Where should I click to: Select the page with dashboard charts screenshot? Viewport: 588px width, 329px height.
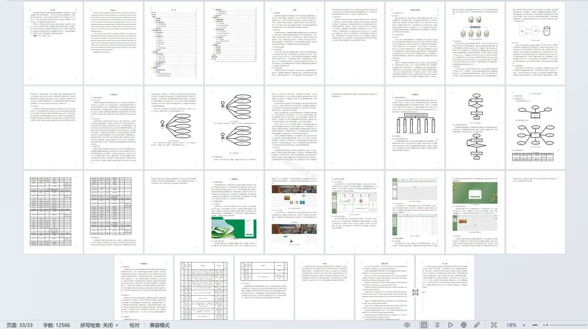354,212
